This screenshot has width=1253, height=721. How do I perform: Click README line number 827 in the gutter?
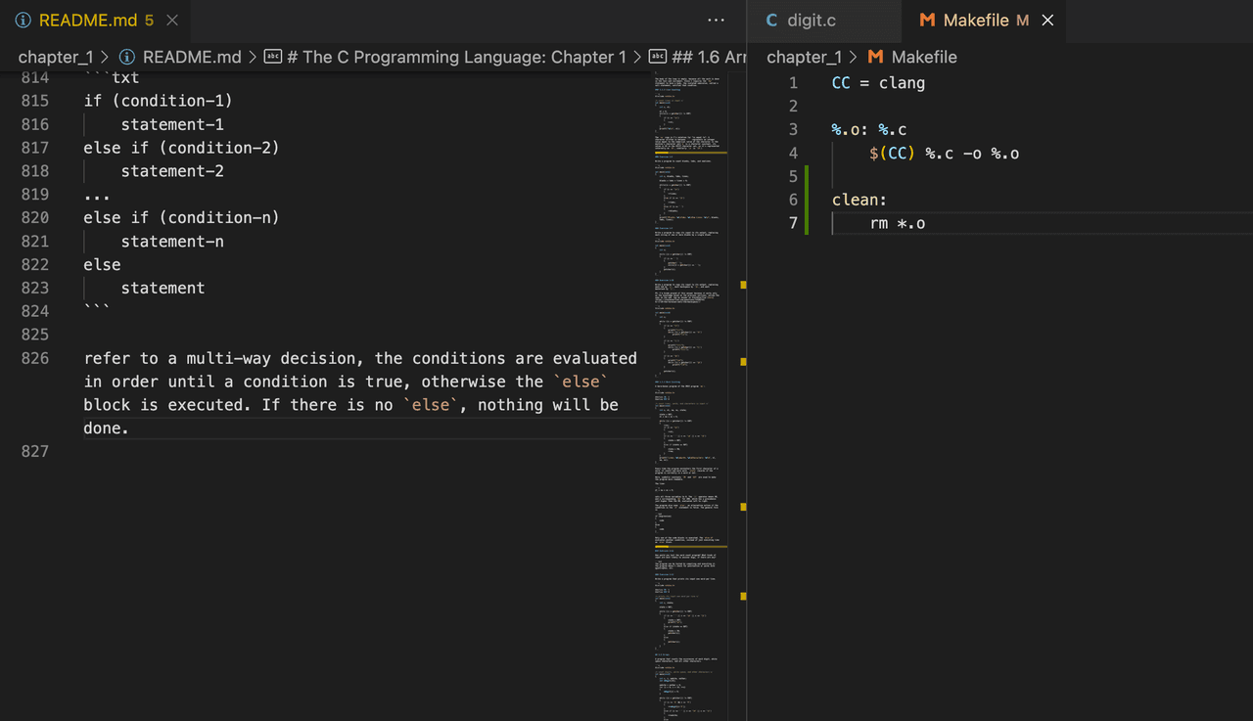pyautogui.click(x=34, y=451)
